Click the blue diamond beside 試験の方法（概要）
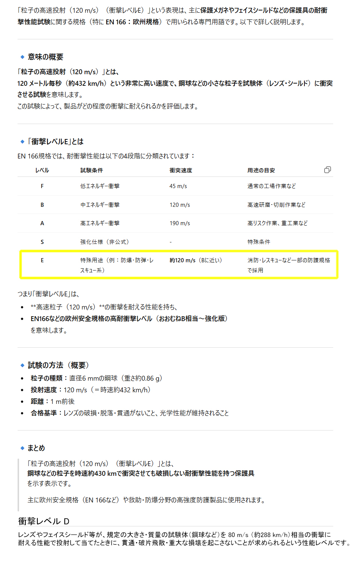The width and height of the screenshot is (362, 562). pos(22,365)
